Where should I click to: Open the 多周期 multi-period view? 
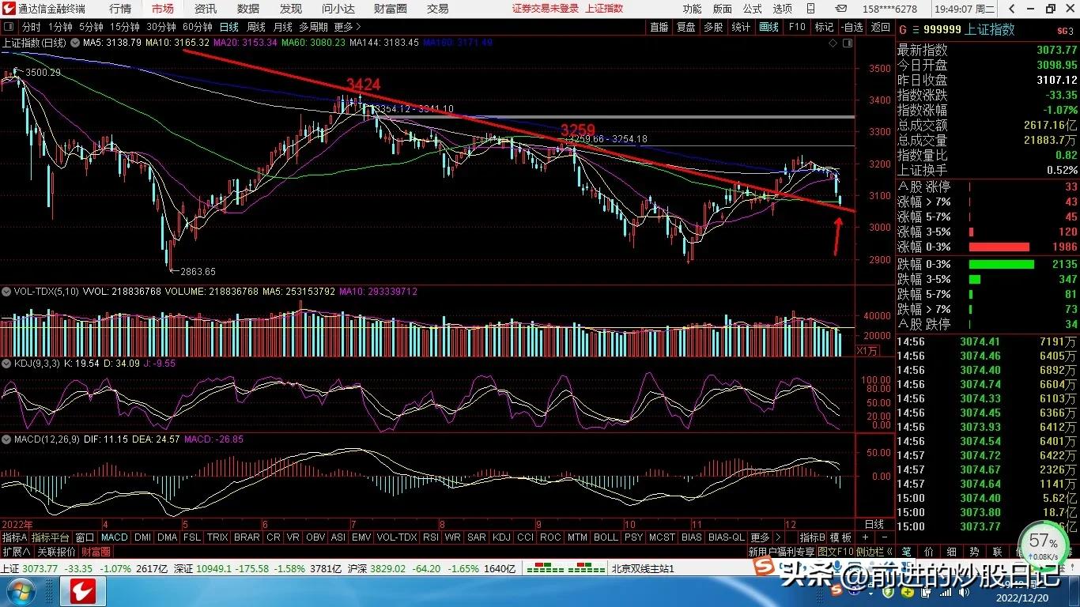(312, 27)
